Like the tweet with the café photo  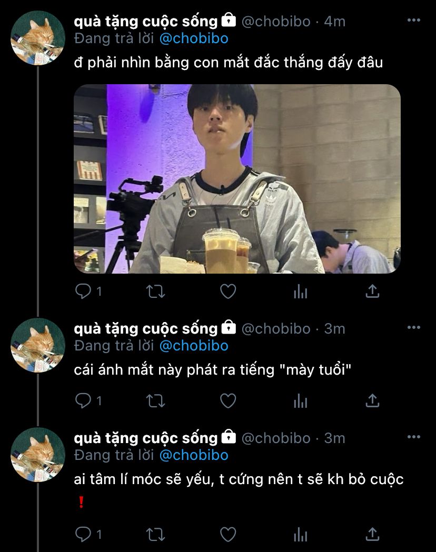tap(227, 291)
